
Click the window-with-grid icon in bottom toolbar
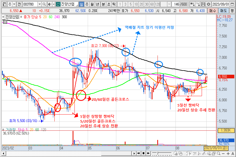pos(175,153)
